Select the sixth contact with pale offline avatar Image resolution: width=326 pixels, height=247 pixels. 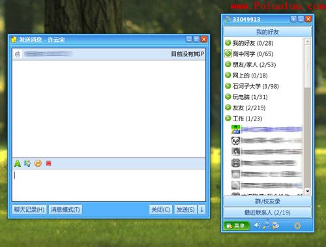pos(267,185)
